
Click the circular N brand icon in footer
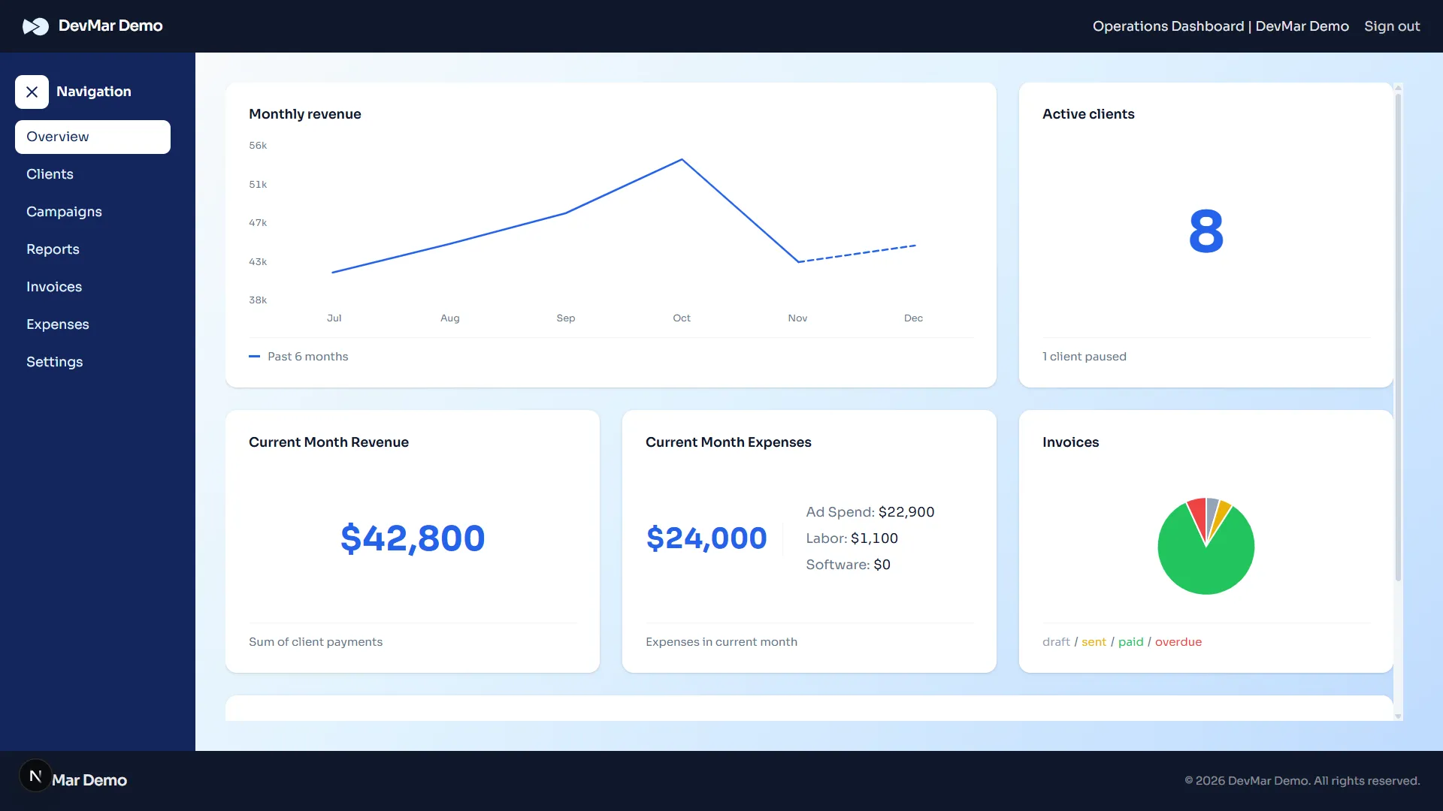[35, 775]
